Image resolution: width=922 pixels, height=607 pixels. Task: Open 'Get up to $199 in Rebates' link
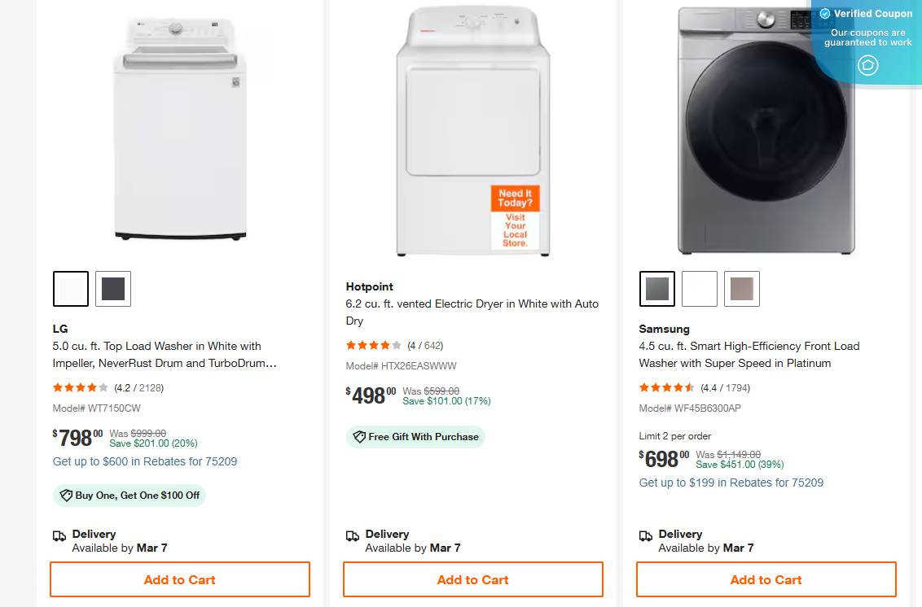click(731, 483)
